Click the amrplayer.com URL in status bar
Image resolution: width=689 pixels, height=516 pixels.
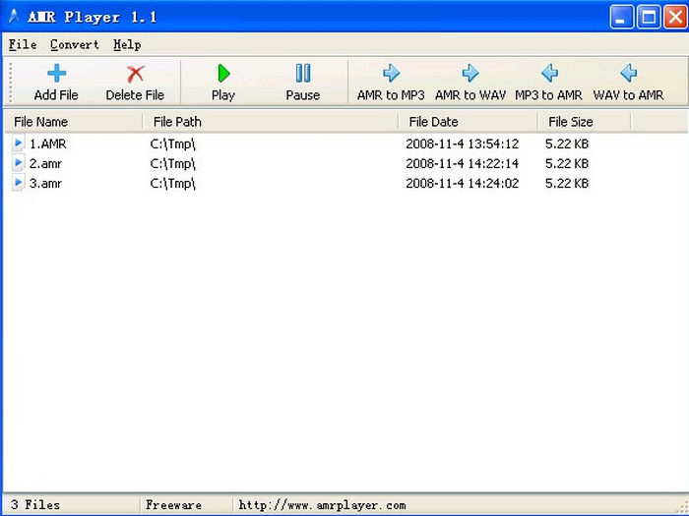tap(322, 505)
